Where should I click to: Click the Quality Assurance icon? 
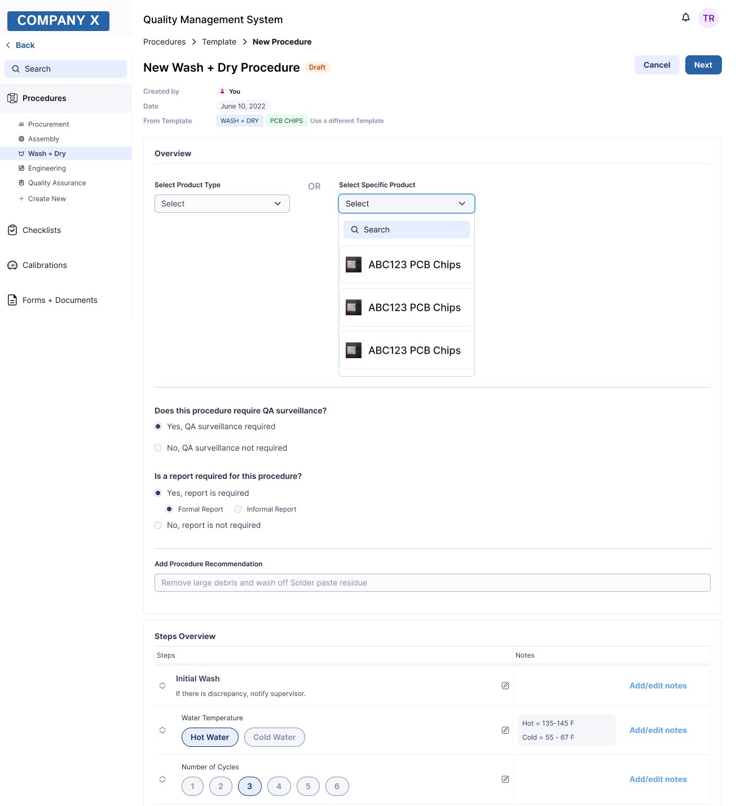(21, 183)
